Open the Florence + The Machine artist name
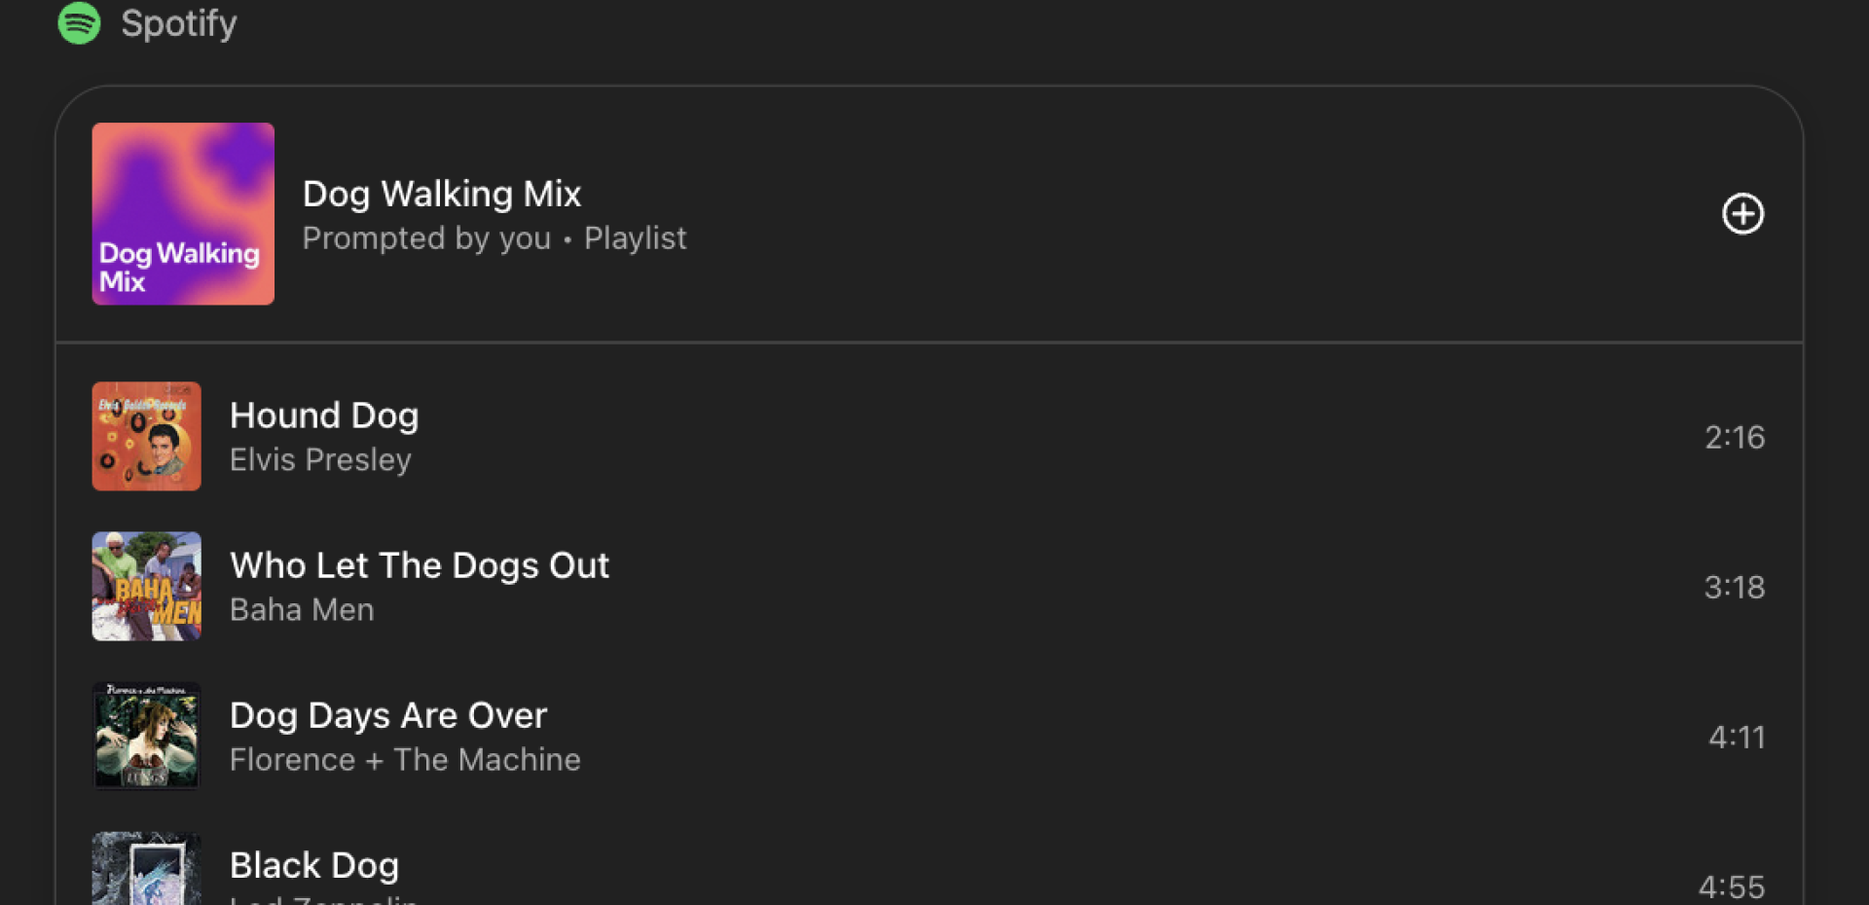Image resolution: width=1869 pixels, height=905 pixels. (405, 759)
